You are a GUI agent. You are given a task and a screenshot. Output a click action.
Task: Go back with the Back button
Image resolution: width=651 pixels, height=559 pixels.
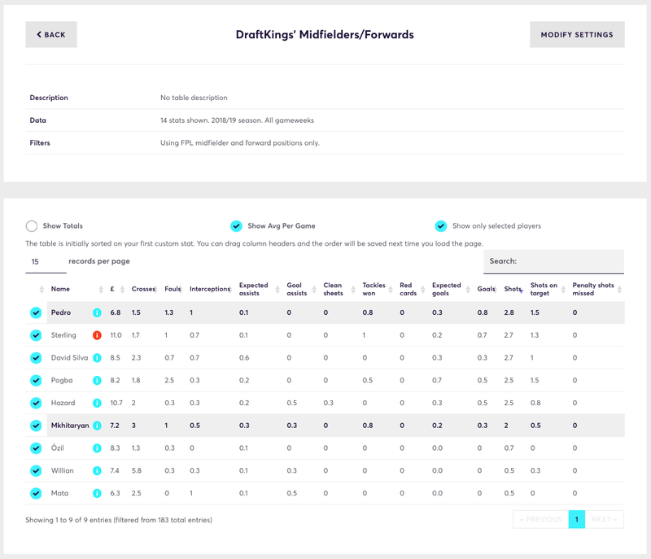[51, 34]
